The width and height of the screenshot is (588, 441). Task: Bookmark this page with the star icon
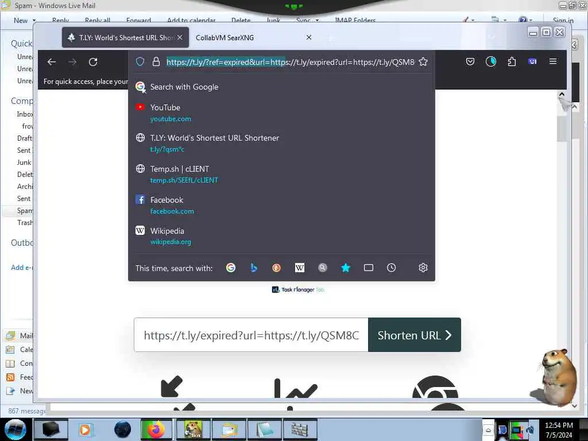(423, 62)
